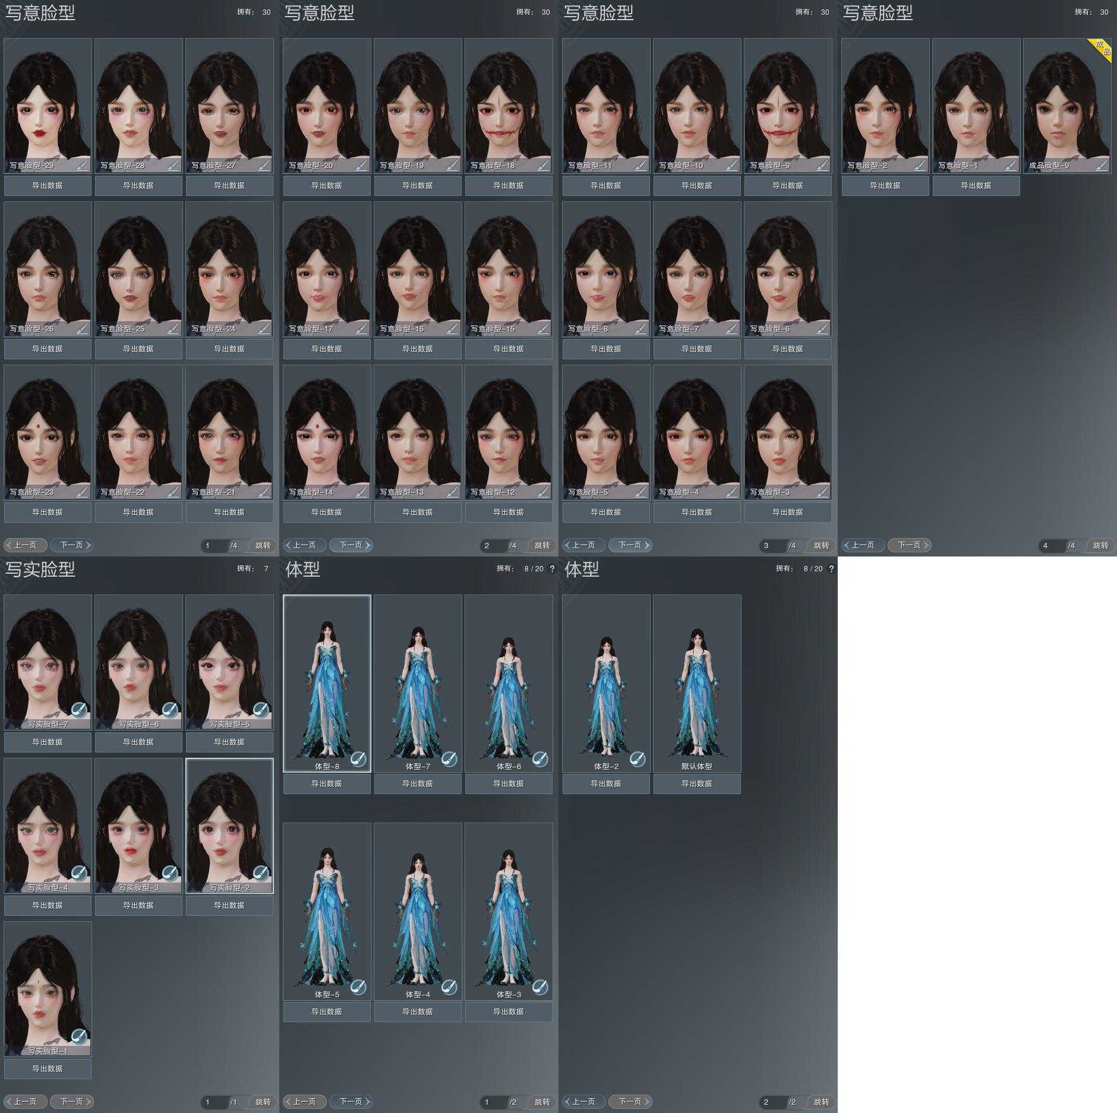Open the brush editor on 体型-2
This screenshot has height=1113, width=1117.
[x=637, y=758]
